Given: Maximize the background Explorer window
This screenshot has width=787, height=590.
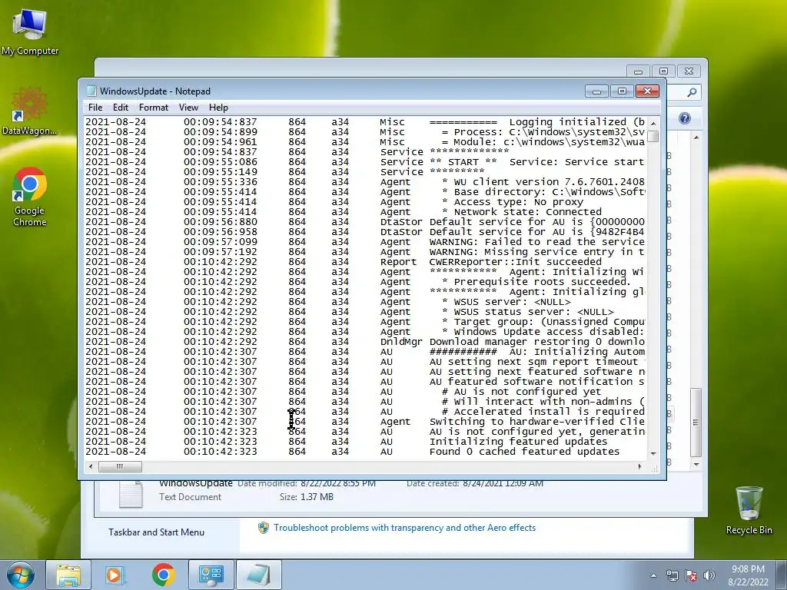Looking at the screenshot, I should (x=663, y=71).
